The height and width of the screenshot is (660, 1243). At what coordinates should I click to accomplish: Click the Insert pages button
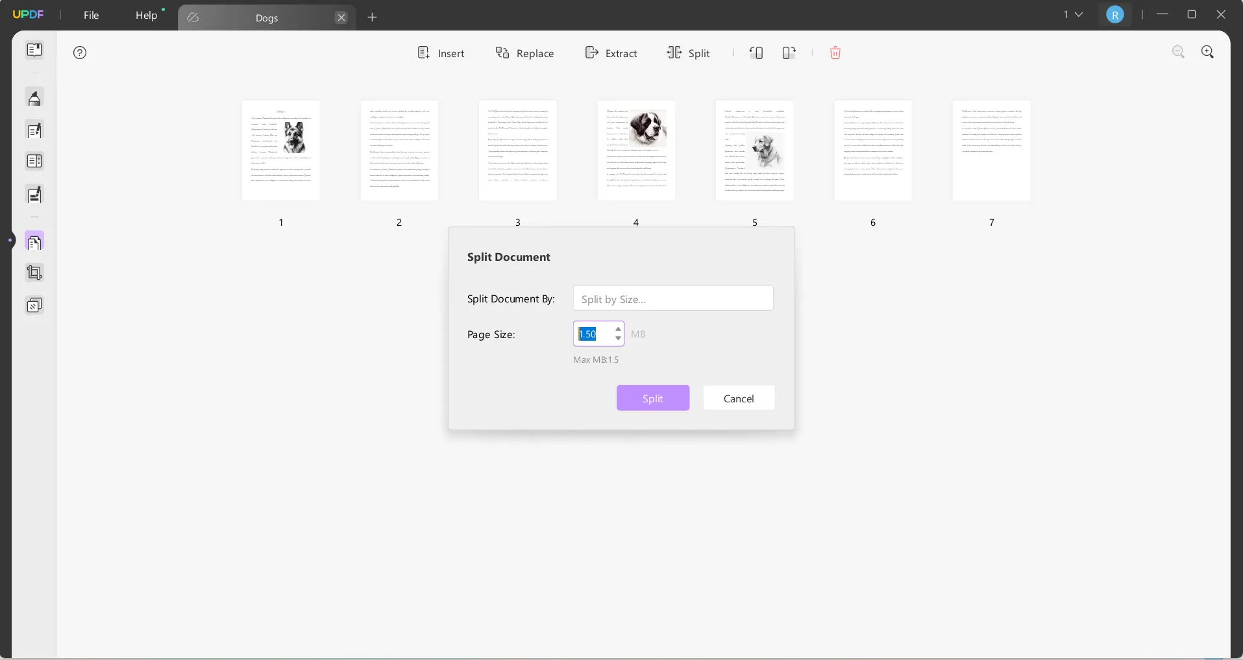(x=441, y=53)
